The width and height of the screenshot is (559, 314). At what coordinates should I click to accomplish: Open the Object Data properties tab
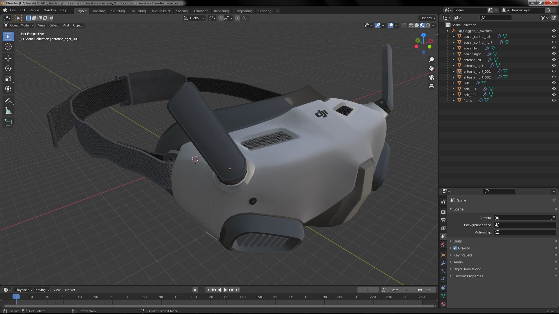(x=443, y=296)
